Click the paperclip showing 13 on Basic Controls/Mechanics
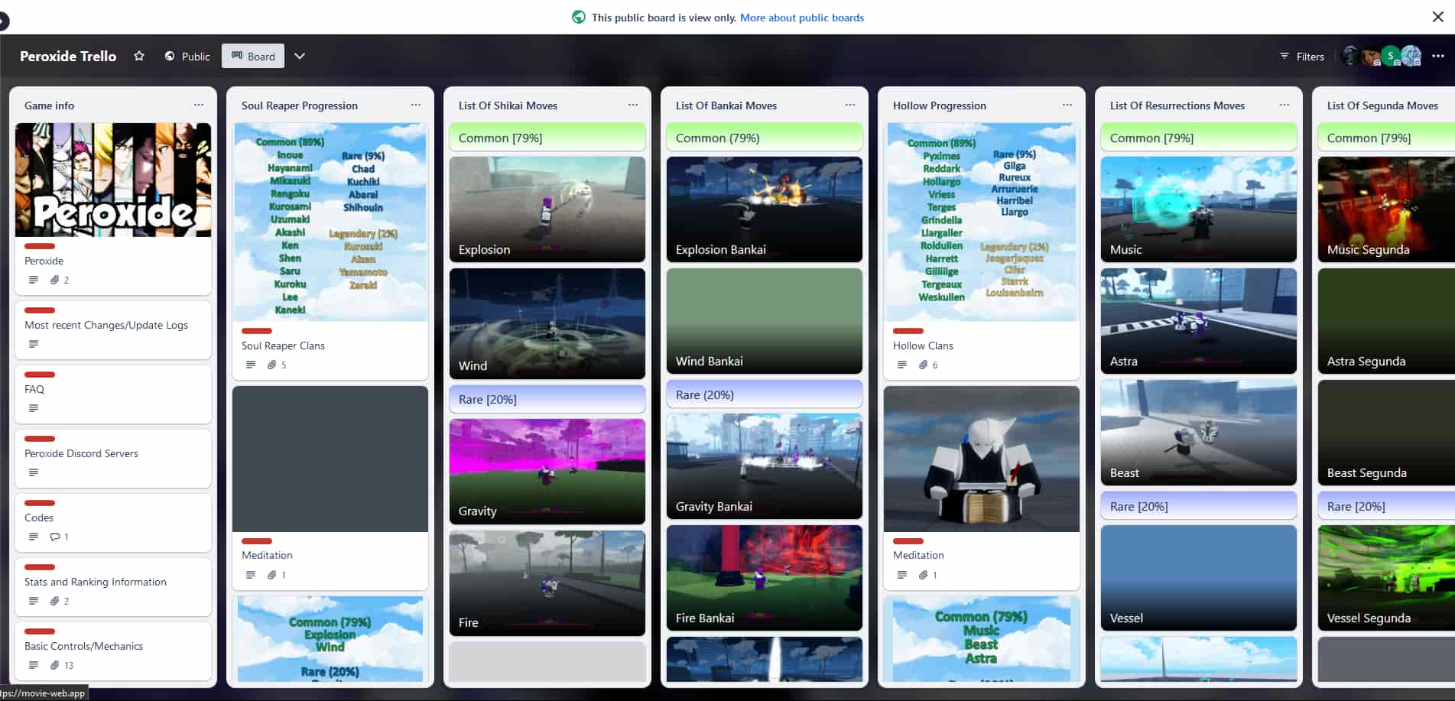 (x=54, y=665)
